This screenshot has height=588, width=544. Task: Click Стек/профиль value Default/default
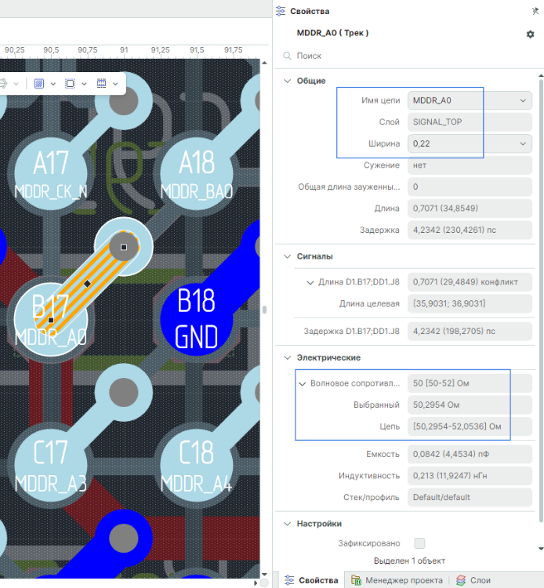470,497
